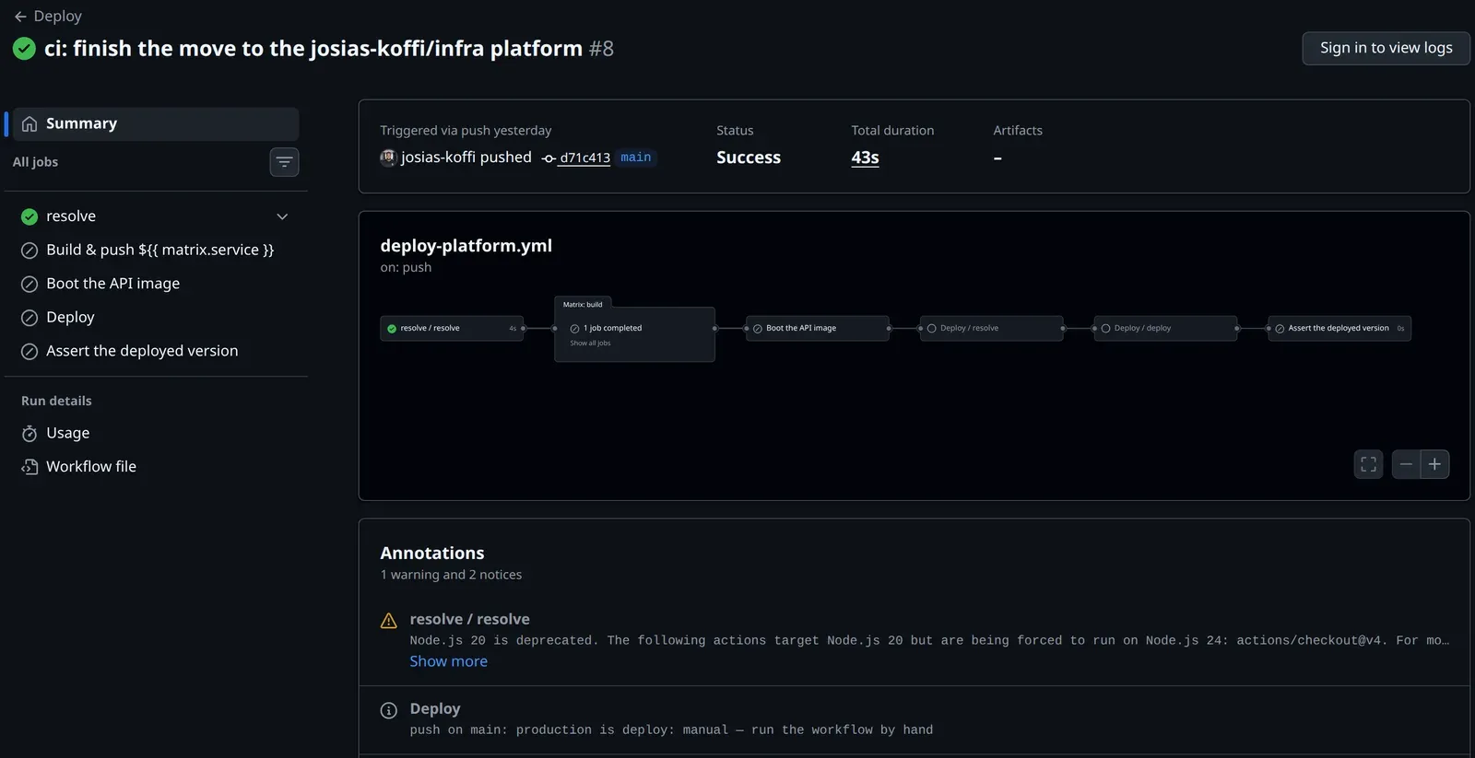
Task: Click the Annotations heading
Action: click(x=431, y=553)
